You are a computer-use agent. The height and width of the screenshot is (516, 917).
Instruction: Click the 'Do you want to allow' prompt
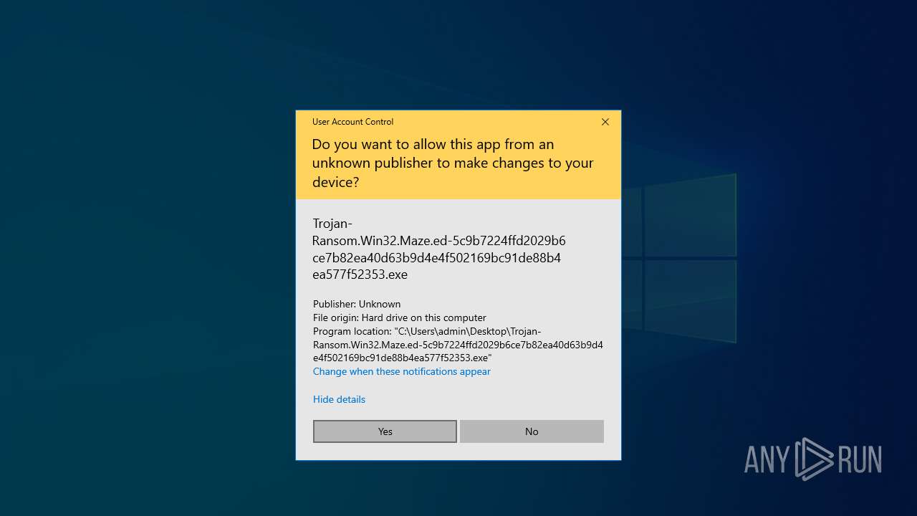tap(453, 163)
